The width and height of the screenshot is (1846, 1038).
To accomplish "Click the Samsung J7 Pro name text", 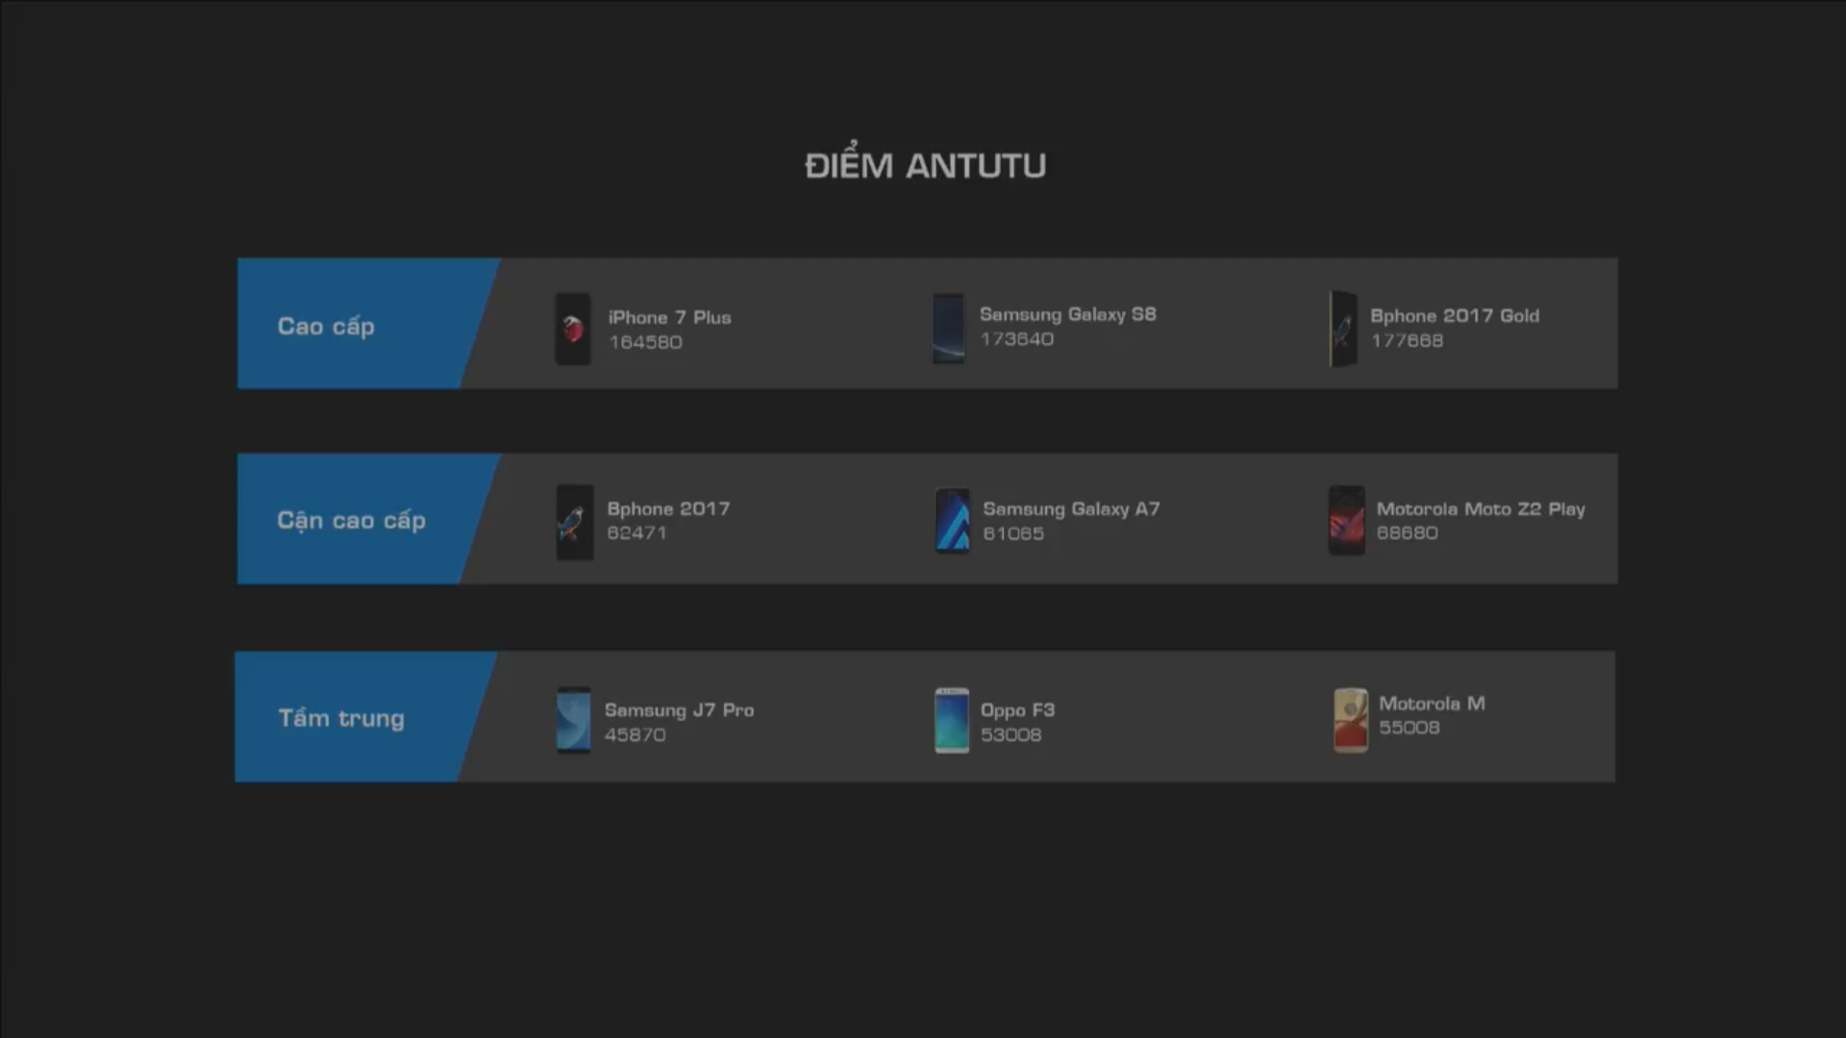I will click(679, 709).
